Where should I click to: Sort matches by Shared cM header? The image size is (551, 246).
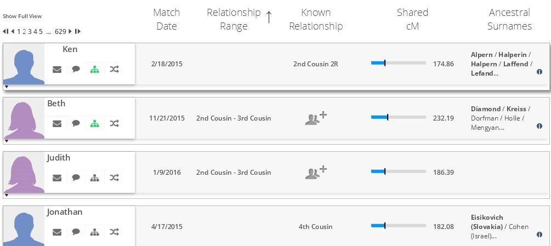tap(412, 19)
